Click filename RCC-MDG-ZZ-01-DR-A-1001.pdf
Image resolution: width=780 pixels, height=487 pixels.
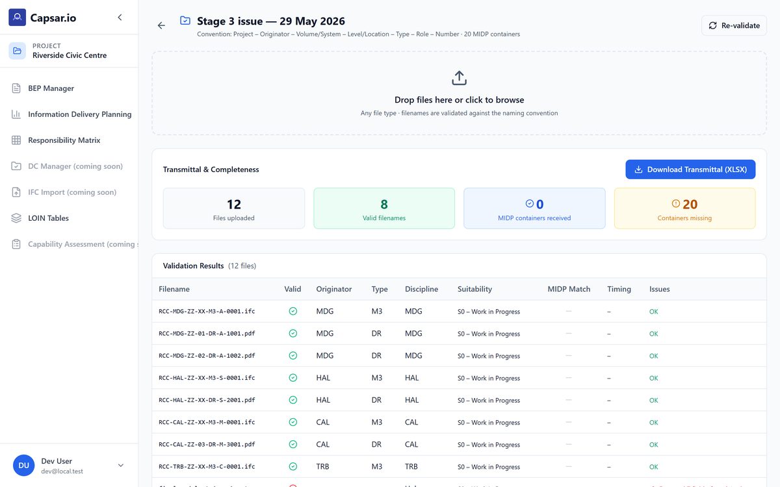point(207,334)
